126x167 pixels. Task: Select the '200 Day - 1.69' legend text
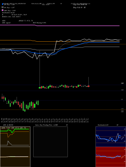click(10, 11)
